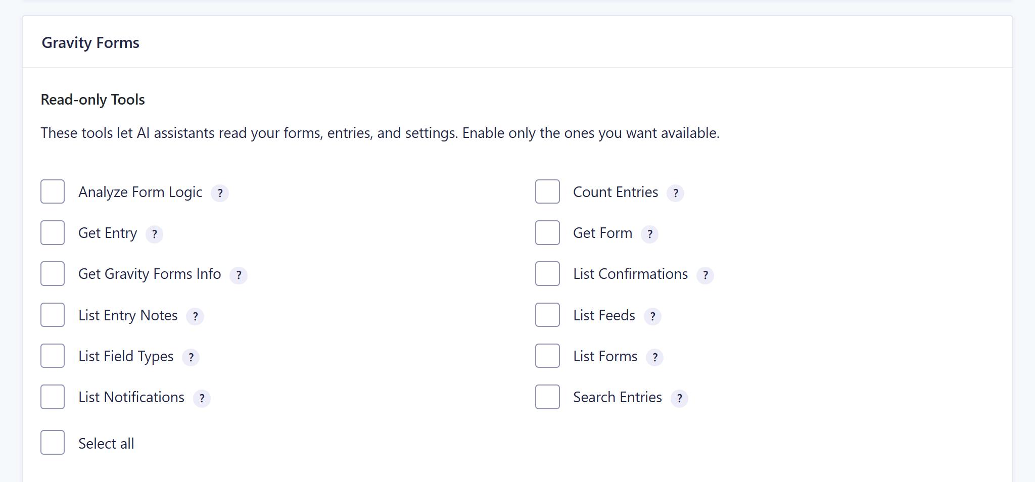
Task: Open help tooltip for Analyze Form Logic
Action: tap(220, 193)
